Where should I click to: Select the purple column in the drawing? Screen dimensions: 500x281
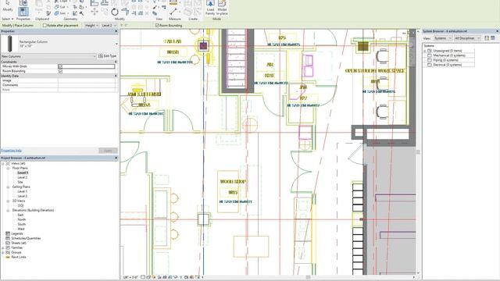coord(203,46)
